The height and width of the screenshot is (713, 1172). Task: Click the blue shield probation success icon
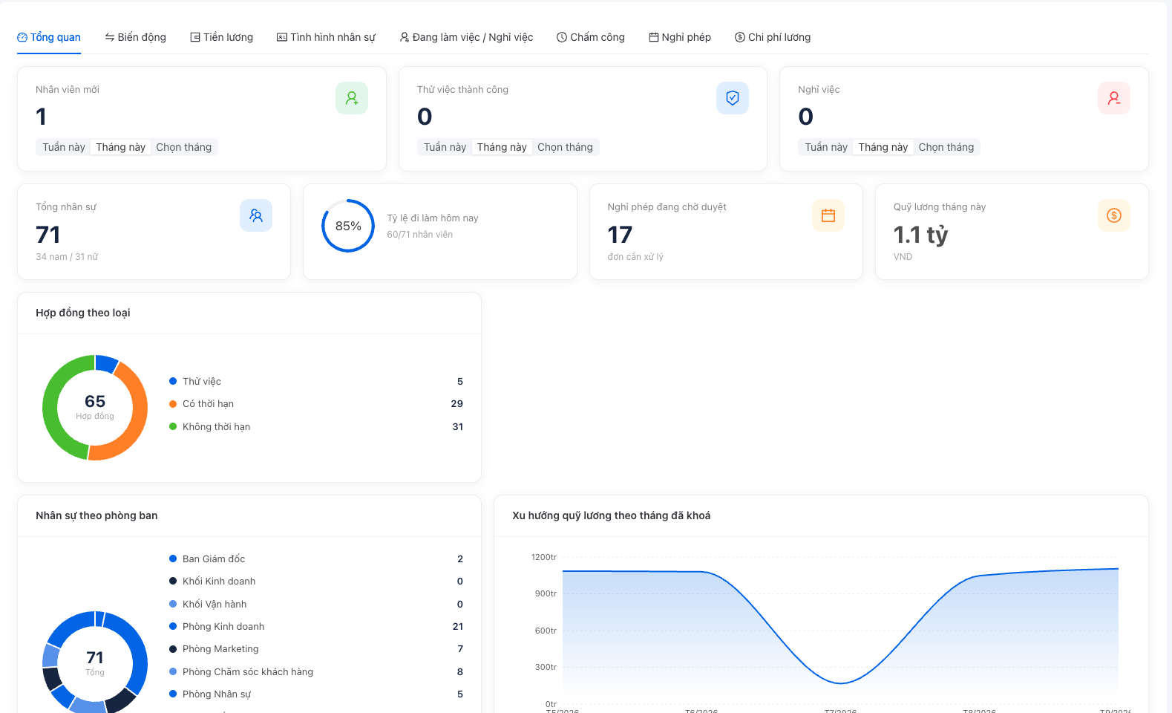[x=733, y=98]
